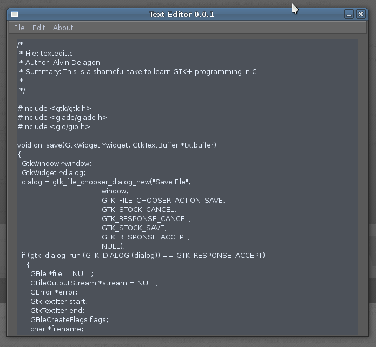Open the About menu
Screen dimensions: 376x347
pos(63,28)
